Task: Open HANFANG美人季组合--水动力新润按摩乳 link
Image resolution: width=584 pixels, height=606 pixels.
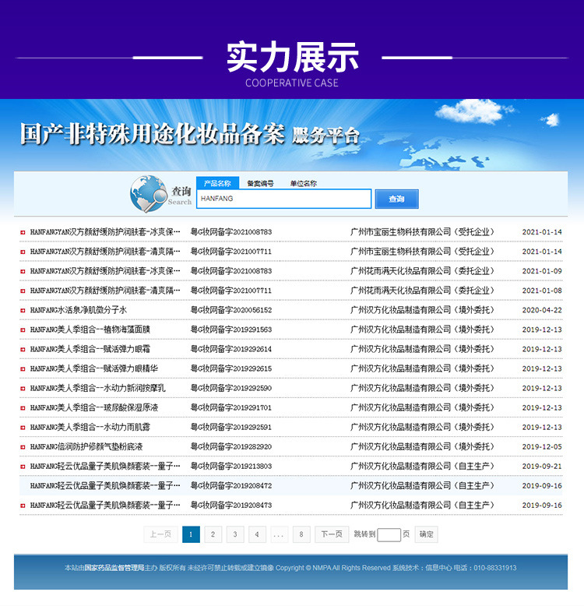Action: pos(97,389)
